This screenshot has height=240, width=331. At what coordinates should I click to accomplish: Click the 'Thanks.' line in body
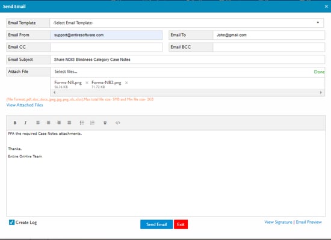(x=15, y=149)
